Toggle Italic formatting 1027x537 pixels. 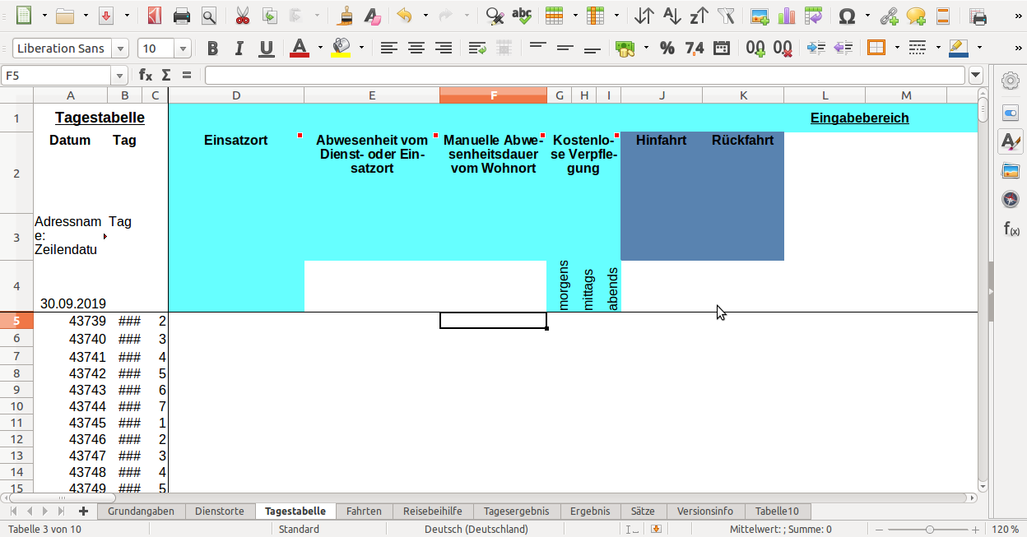239,49
